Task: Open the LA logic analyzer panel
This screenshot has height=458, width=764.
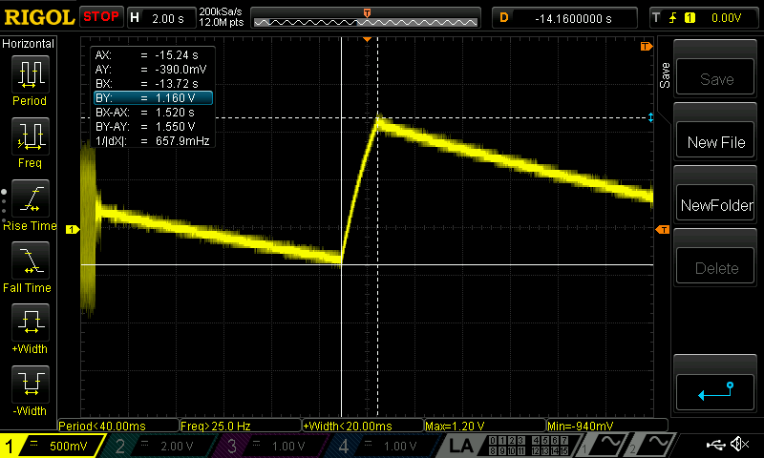Action: 462,446
